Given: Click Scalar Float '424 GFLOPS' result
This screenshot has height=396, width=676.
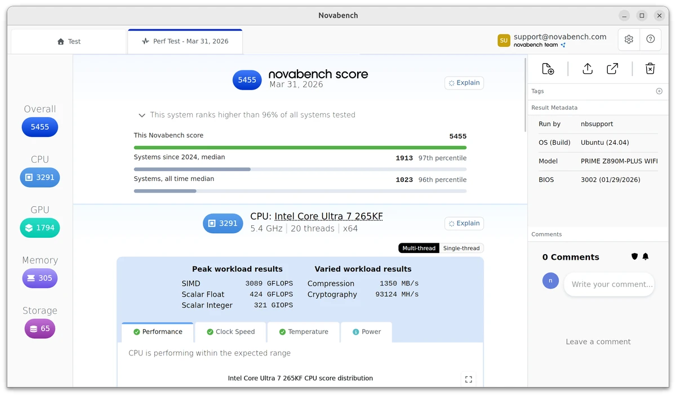Looking at the screenshot, I should [x=272, y=295].
